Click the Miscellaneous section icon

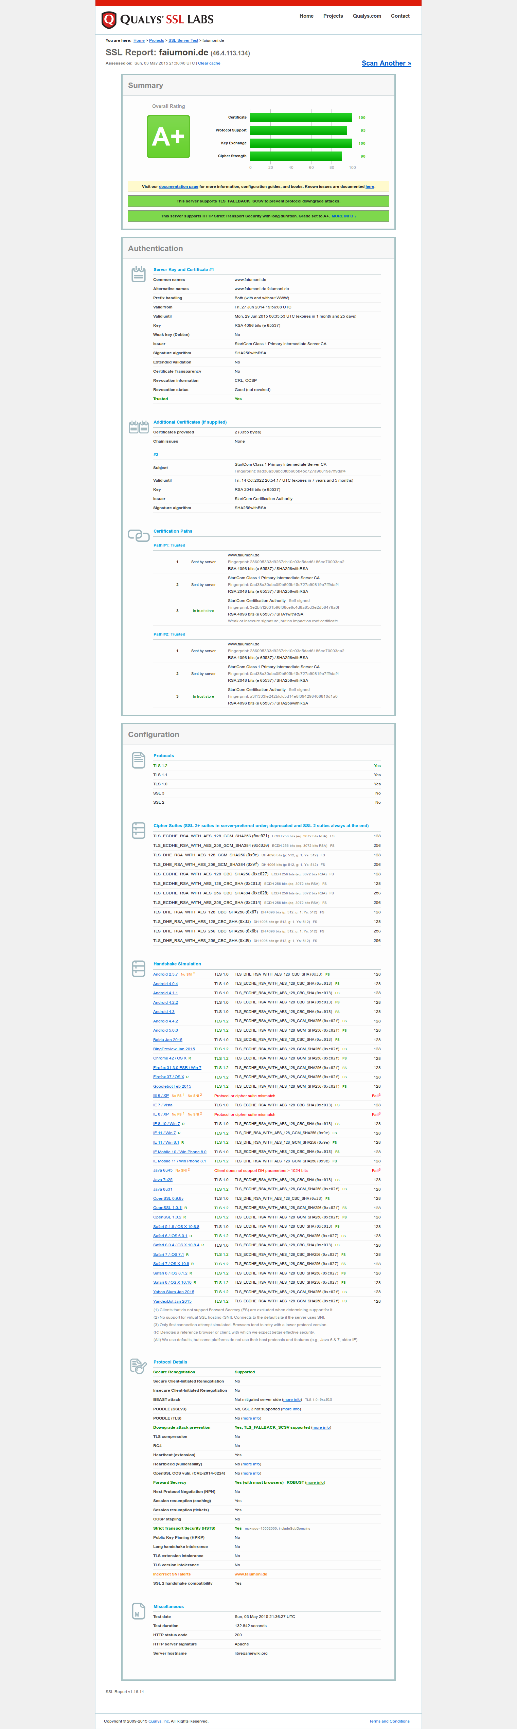pos(138,1611)
